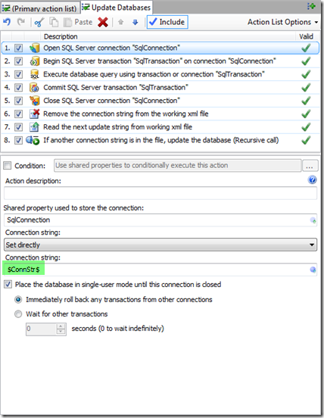
Task: Click the Include button
Action: [167, 22]
